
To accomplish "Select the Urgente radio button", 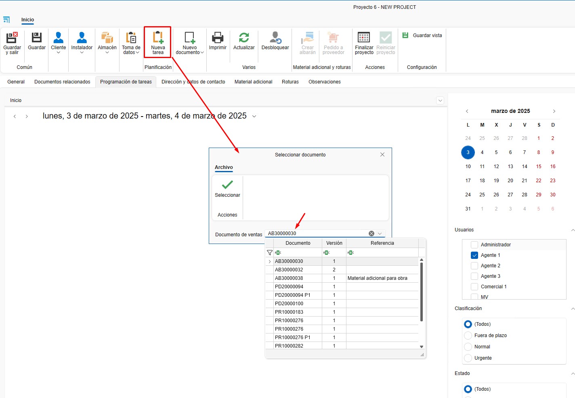I will tap(468, 358).
